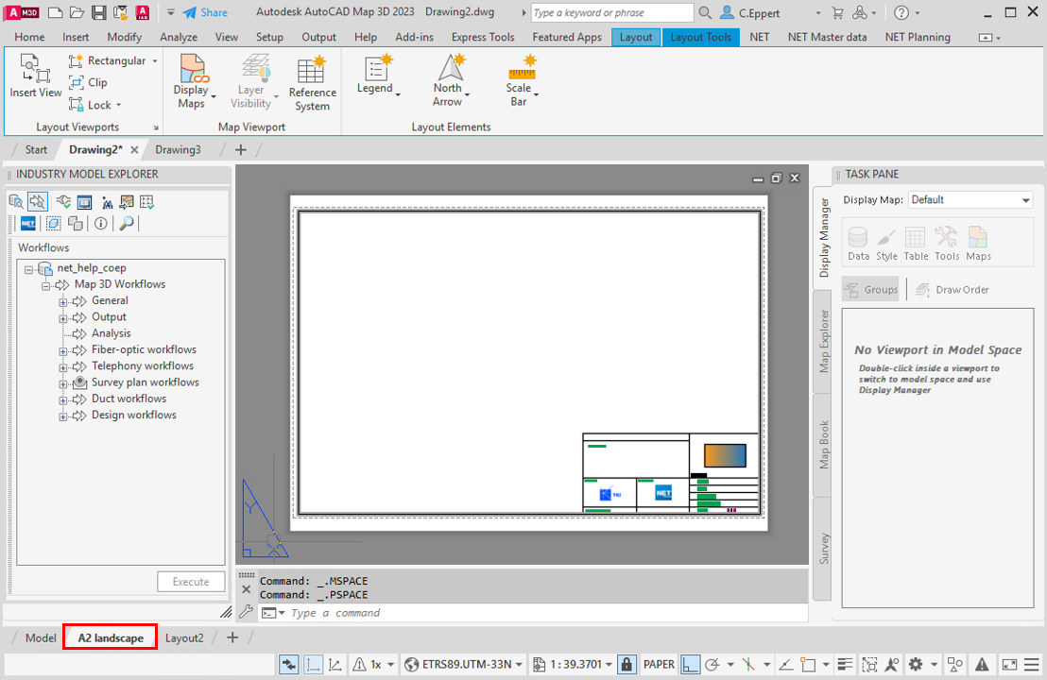Open the Analyze ribbon tab
Image resolution: width=1047 pixels, height=680 pixels.
179,37
